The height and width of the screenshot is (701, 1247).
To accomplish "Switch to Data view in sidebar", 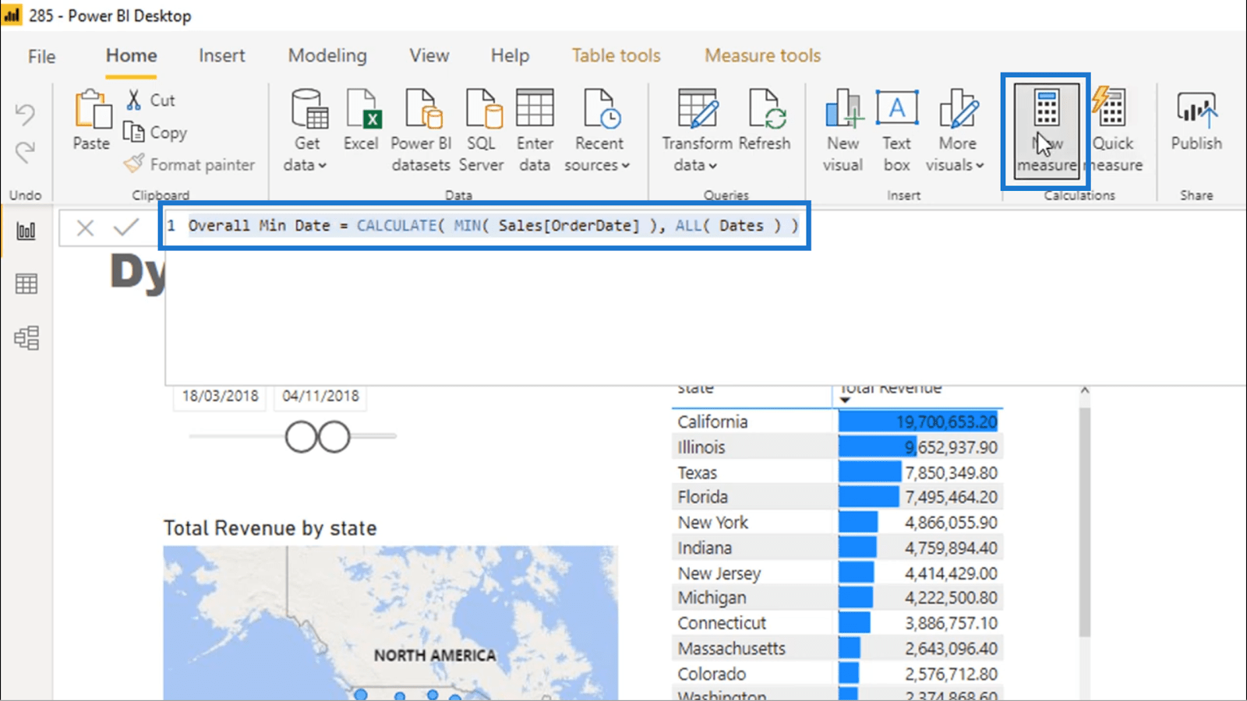I will (26, 284).
